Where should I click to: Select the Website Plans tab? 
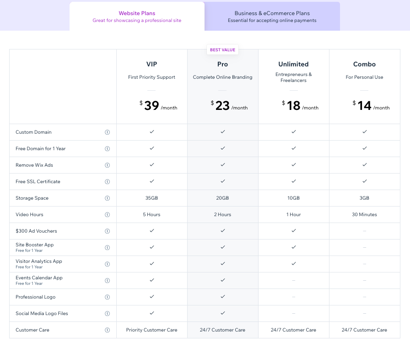(137, 16)
